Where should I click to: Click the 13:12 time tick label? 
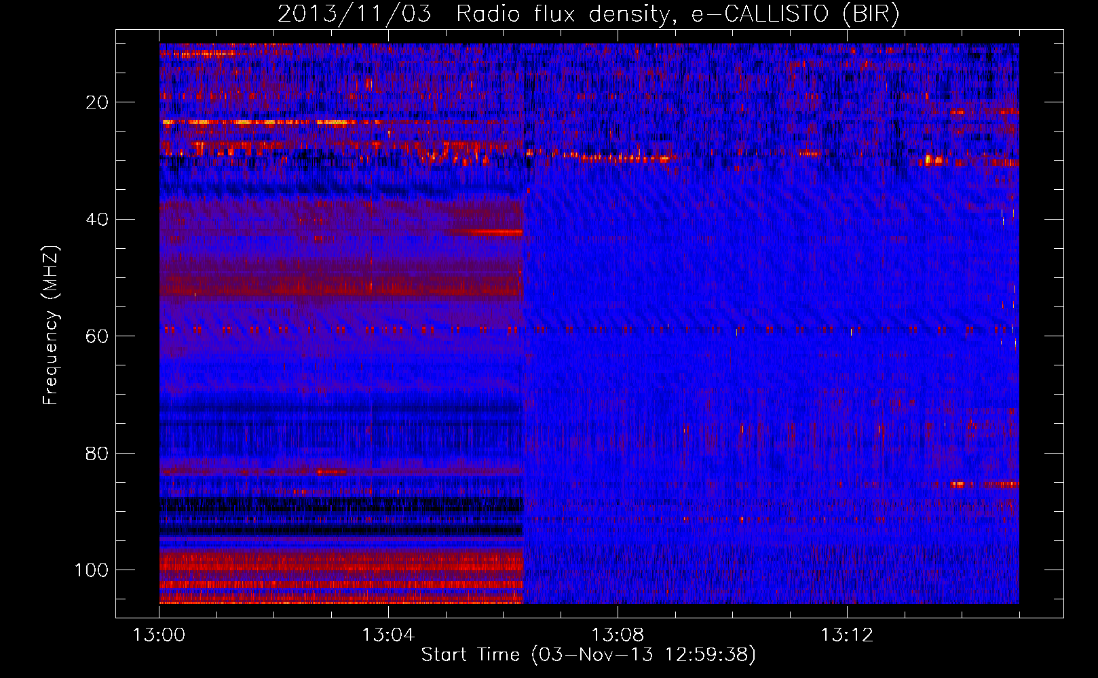click(x=847, y=635)
